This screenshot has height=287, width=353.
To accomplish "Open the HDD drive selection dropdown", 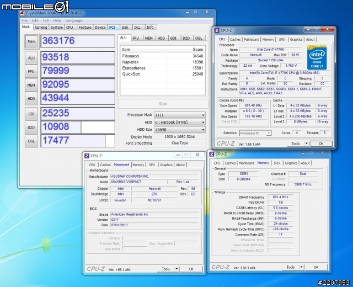I will point(180,123).
